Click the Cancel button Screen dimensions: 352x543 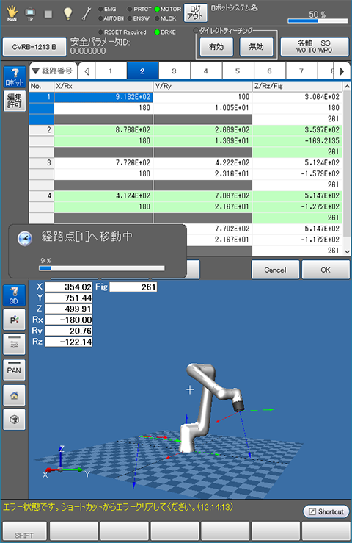(x=275, y=270)
